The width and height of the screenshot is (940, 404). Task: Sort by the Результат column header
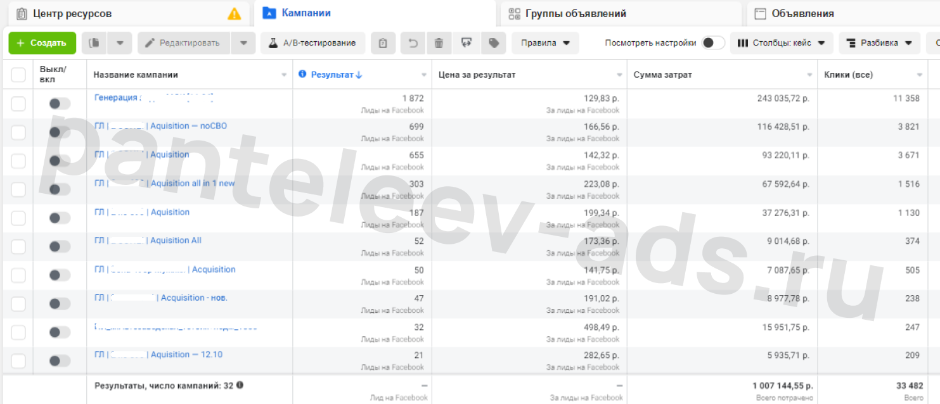pyautogui.click(x=337, y=75)
